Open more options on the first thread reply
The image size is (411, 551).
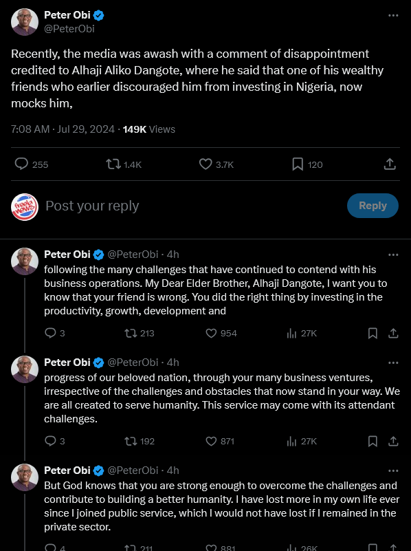coord(394,255)
